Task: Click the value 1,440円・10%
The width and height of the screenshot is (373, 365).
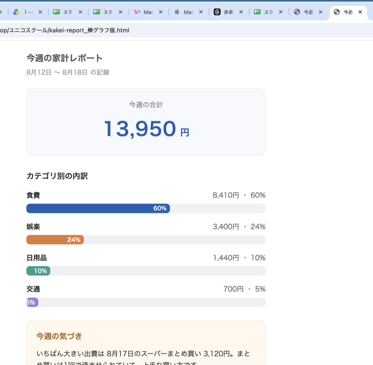Action: (x=240, y=258)
